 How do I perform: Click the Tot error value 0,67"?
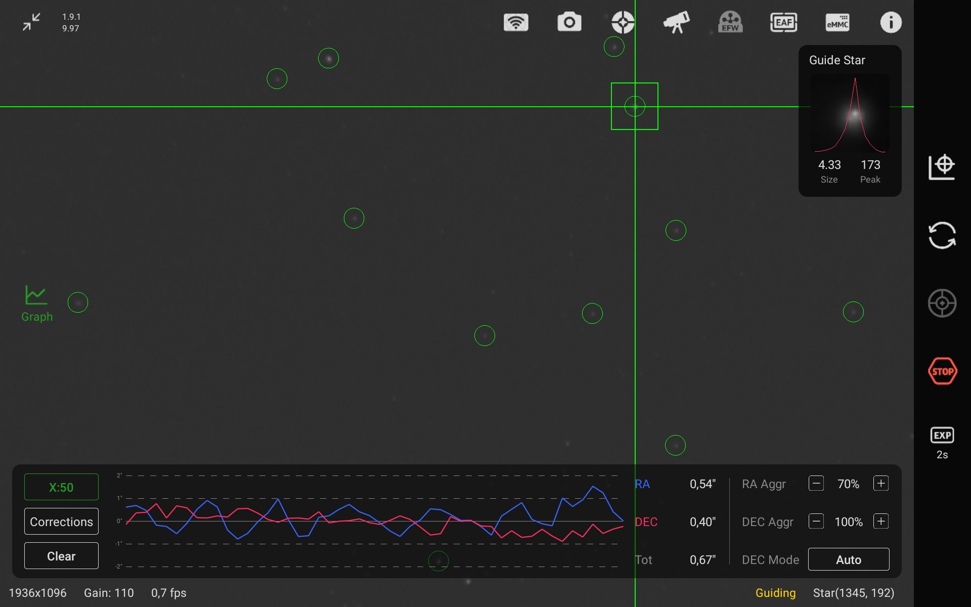[x=702, y=560]
